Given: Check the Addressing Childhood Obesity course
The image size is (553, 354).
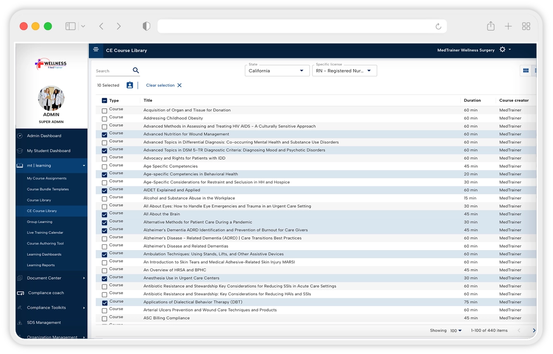Looking at the screenshot, I should [104, 119].
